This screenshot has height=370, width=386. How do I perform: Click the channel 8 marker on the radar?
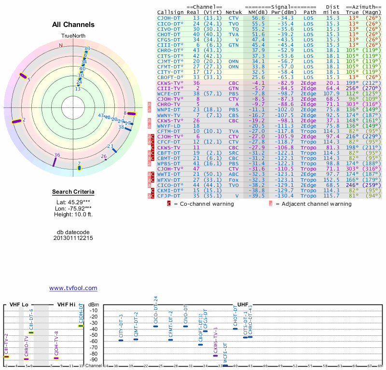point(131,114)
